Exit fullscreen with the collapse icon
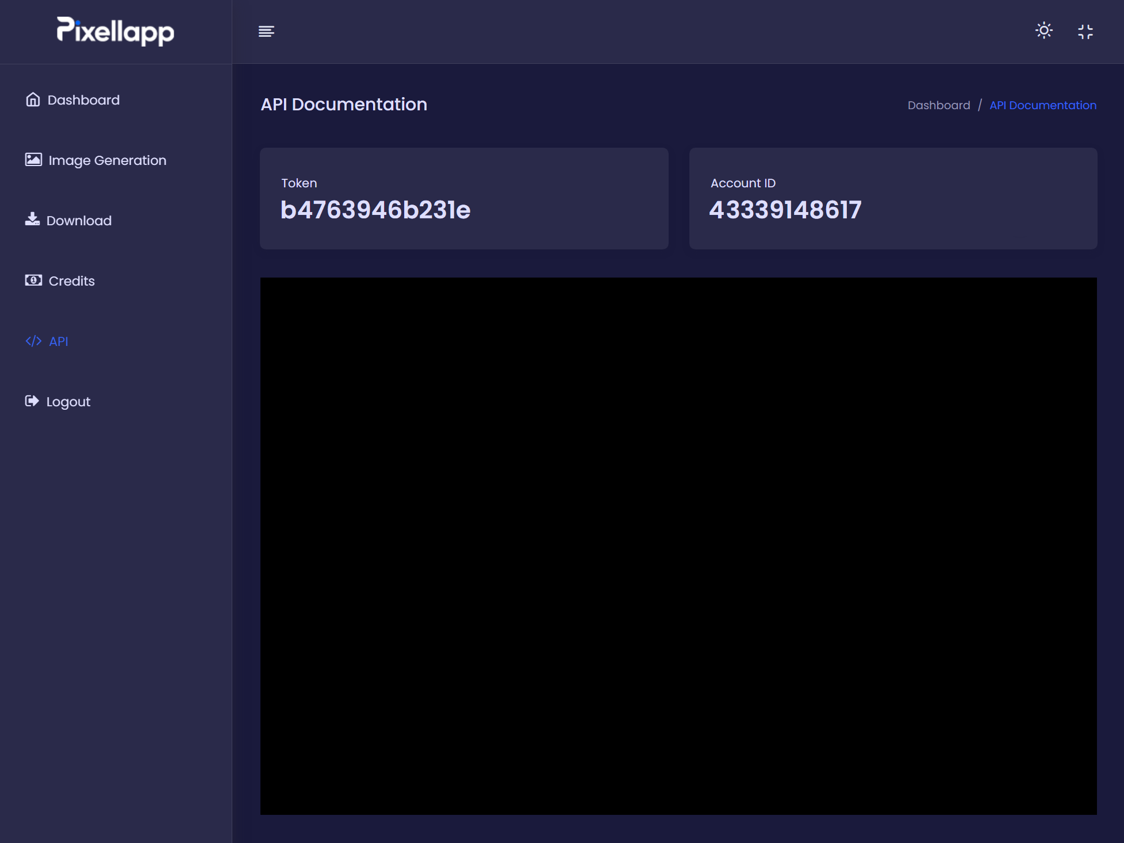The image size is (1124, 843). 1085,32
